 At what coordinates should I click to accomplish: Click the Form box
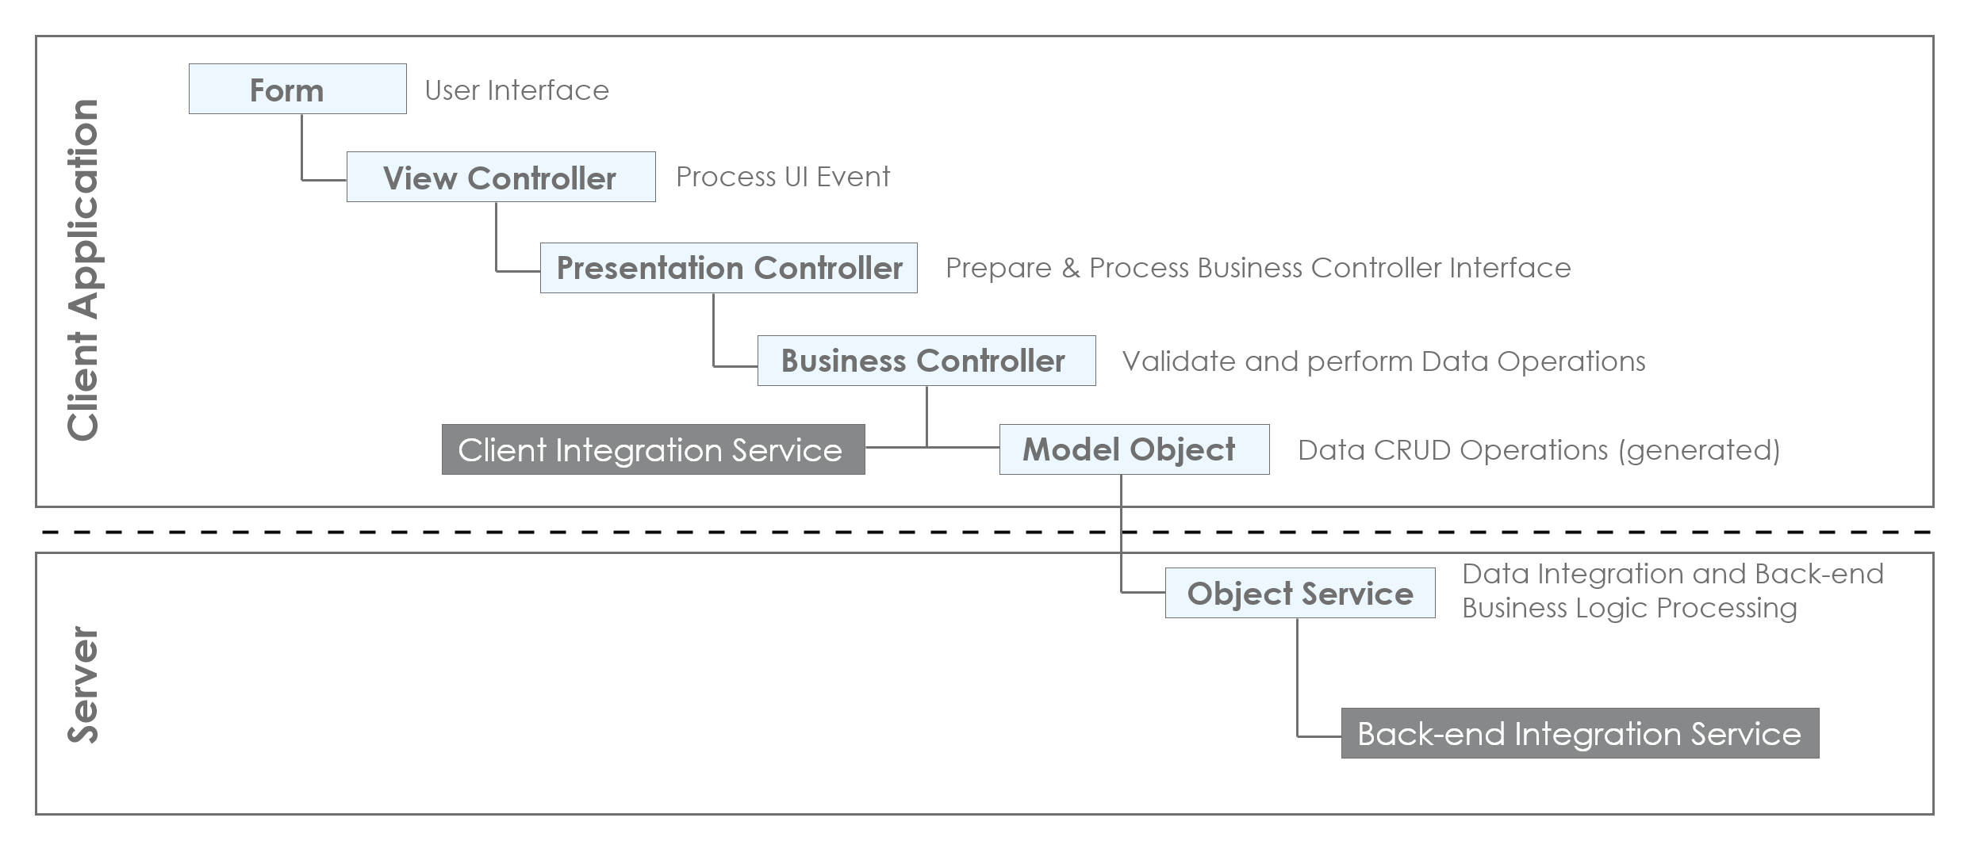point(297,89)
